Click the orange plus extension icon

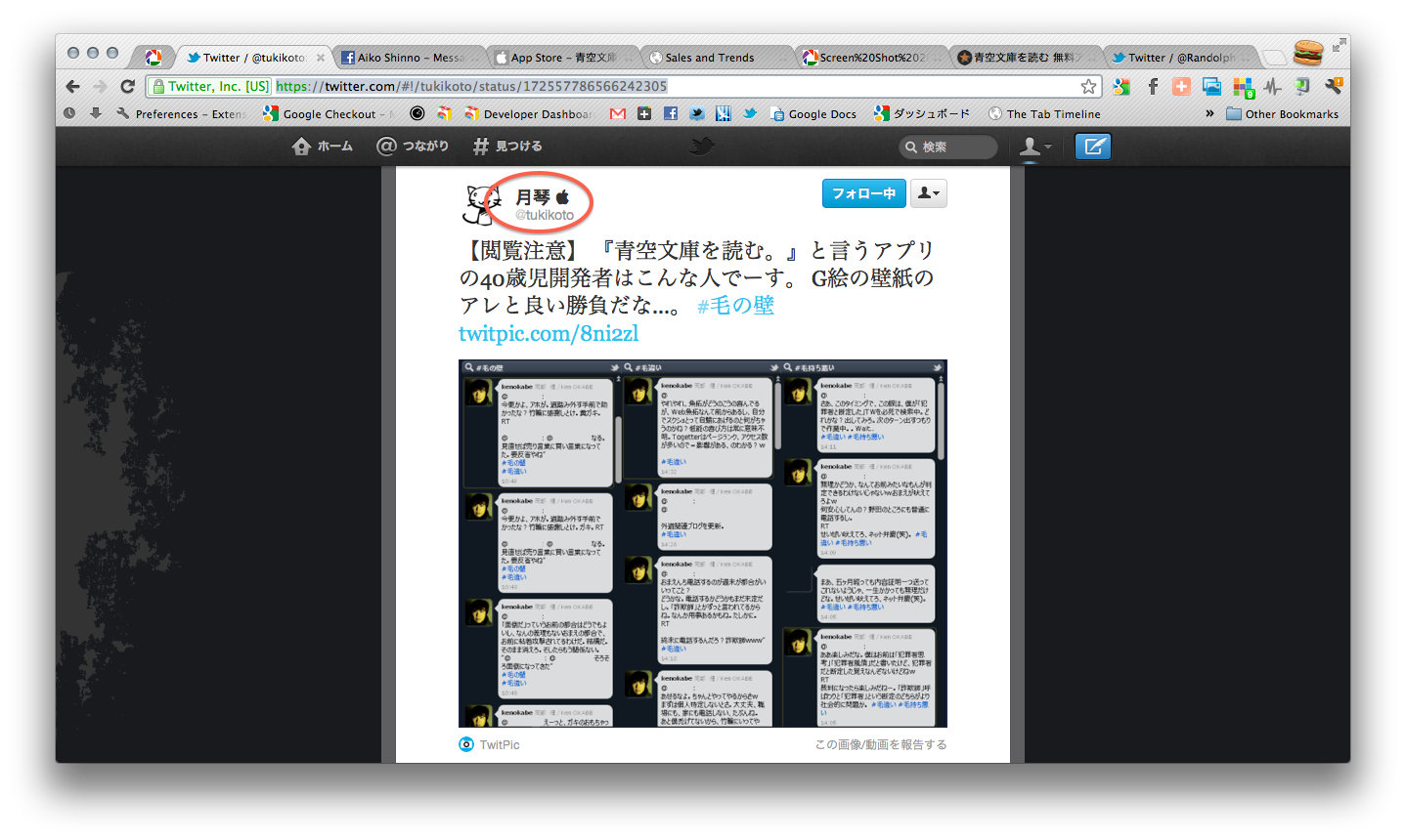pyautogui.click(x=1181, y=86)
